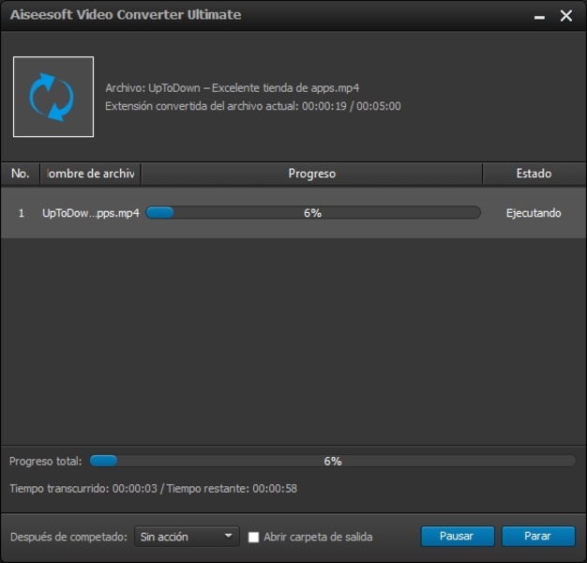Click the file row progress bar at 6%
The image size is (587, 563).
pyautogui.click(x=313, y=212)
